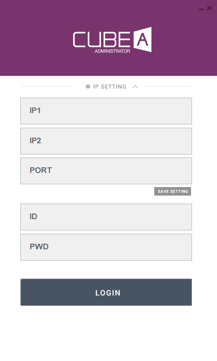Minimize the Cube Administrator window
This screenshot has width=217, height=361.
[x=201, y=9]
